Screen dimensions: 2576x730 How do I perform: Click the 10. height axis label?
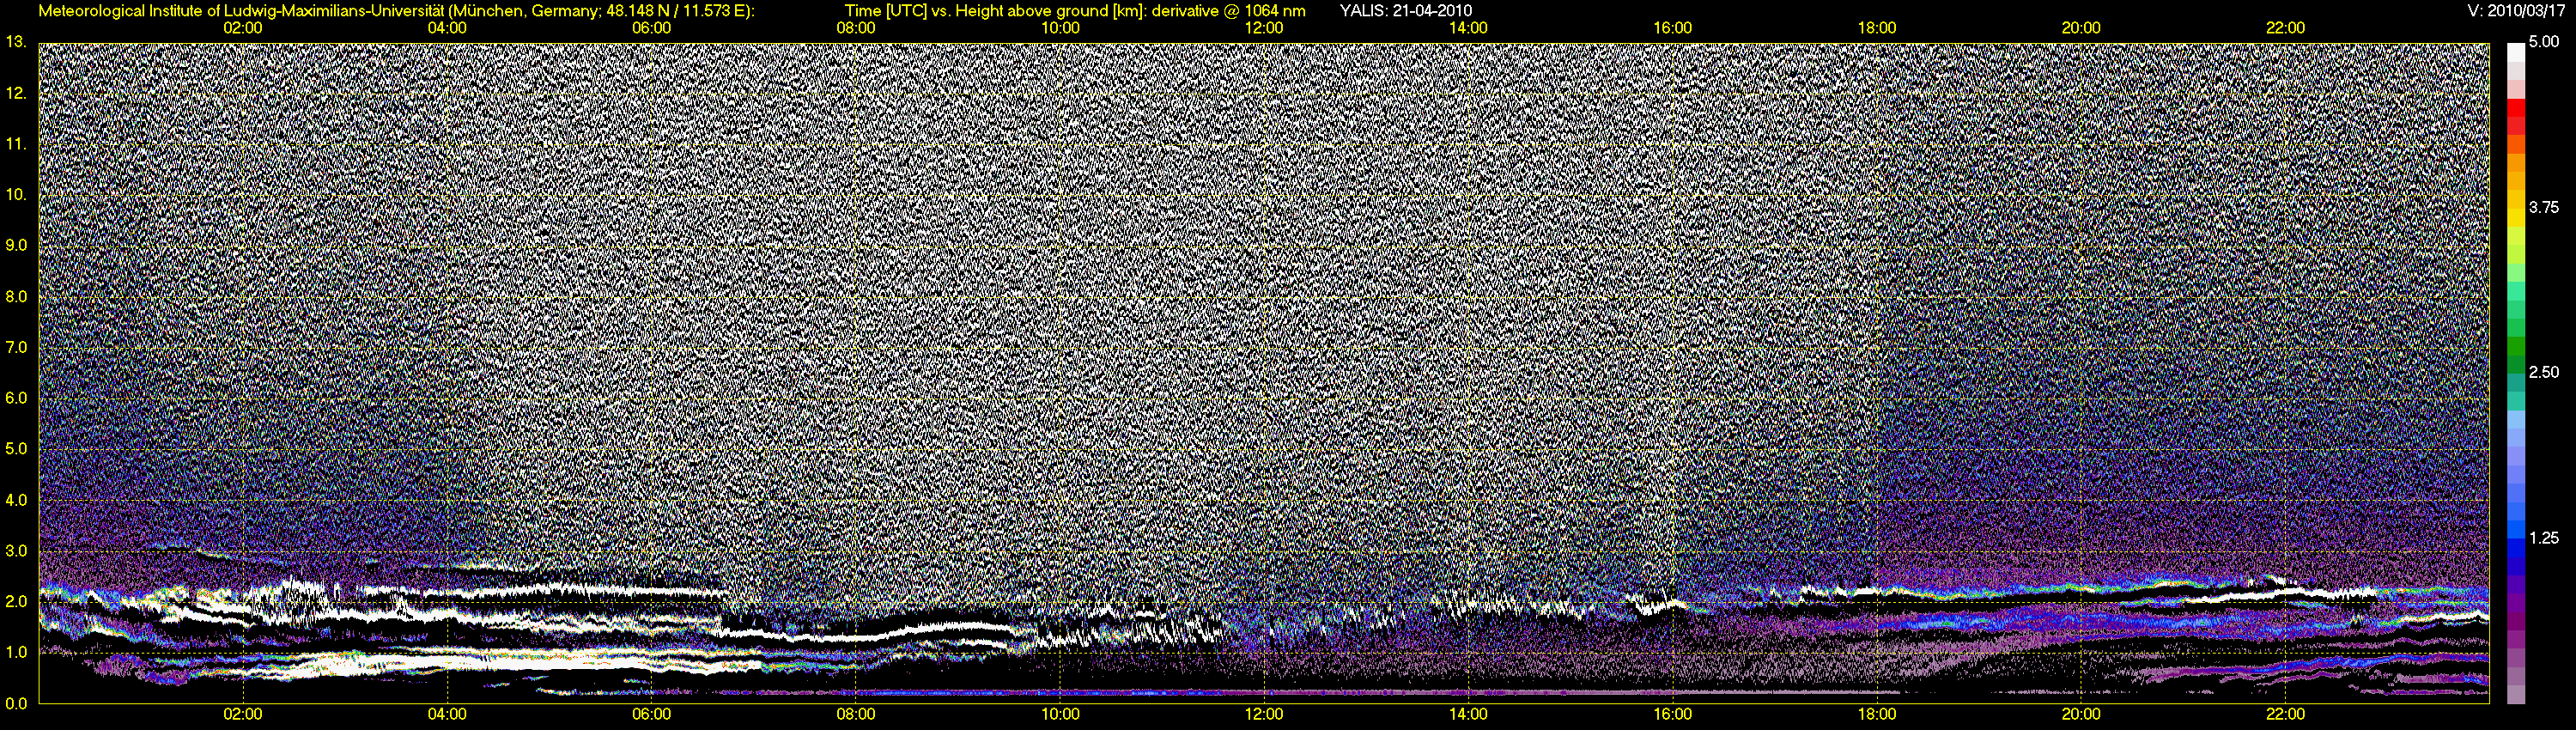point(16,194)
